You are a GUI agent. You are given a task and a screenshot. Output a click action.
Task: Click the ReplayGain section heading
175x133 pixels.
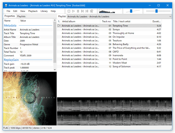pos(11,60)
